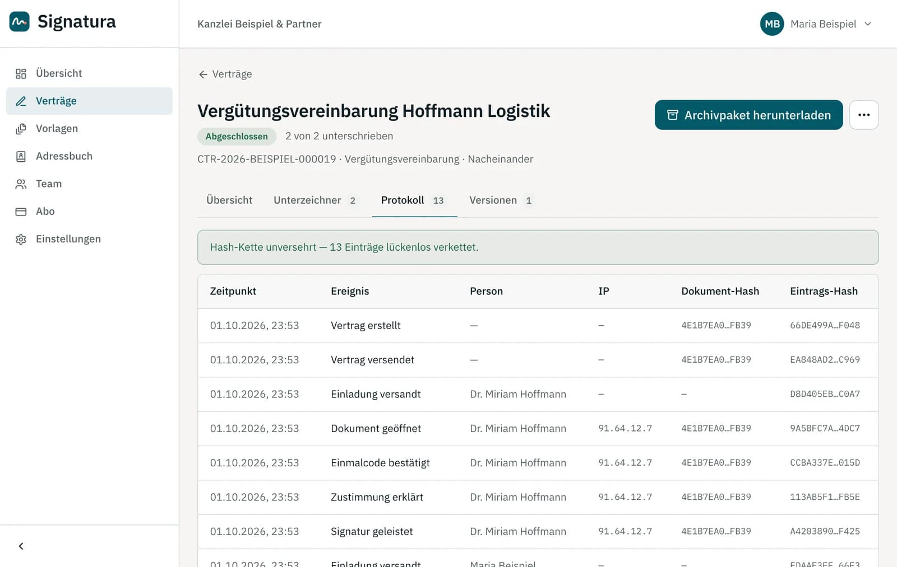Expand the Maria Beispiel account menu

[816, 24]
